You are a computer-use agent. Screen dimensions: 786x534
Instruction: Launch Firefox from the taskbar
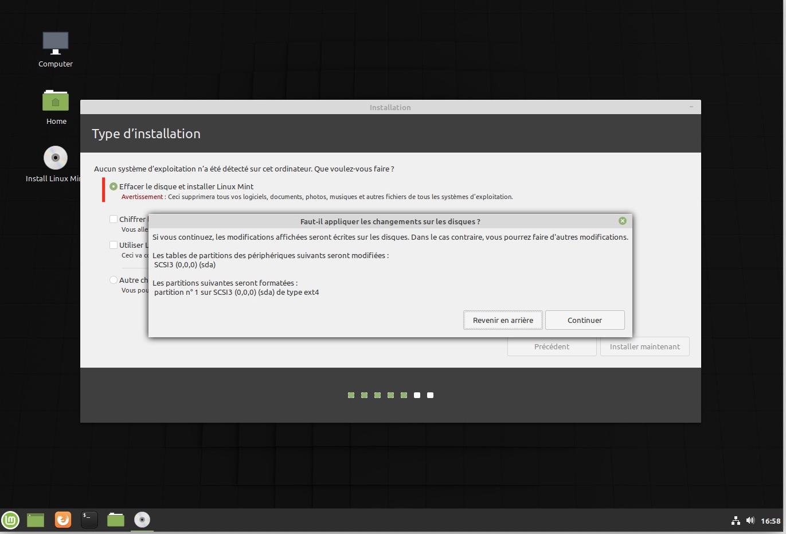point(63,520)
